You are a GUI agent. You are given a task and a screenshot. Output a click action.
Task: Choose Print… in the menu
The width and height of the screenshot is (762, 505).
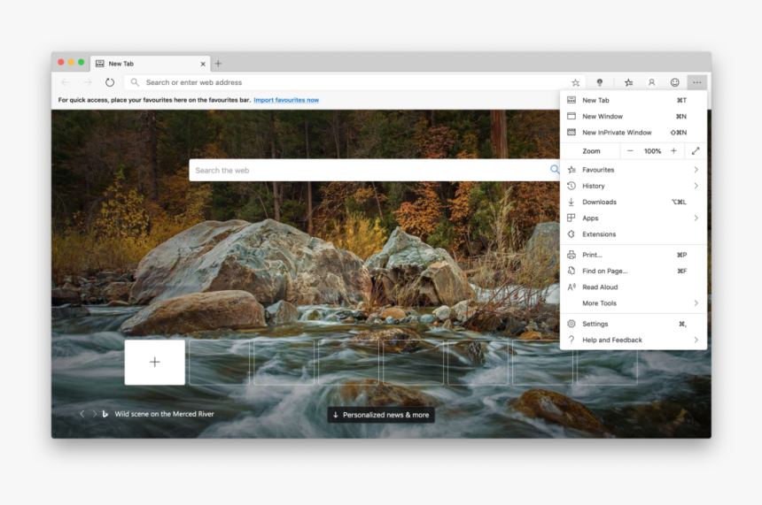(x=634, y=255)
